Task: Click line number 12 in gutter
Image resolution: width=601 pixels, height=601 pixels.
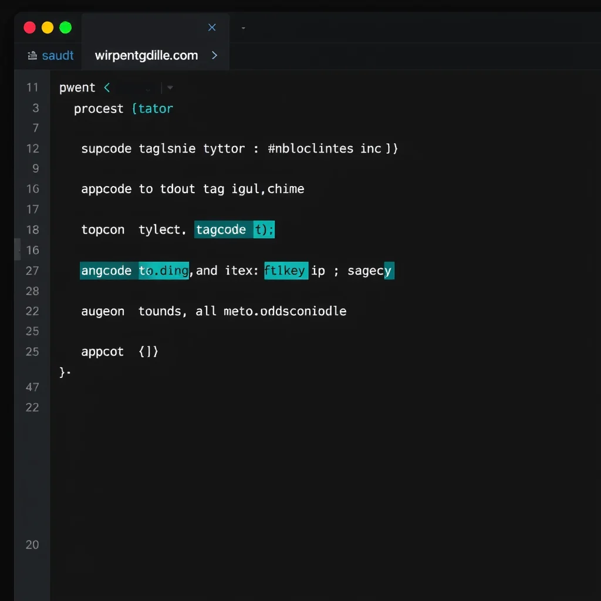Action: click(x=33, y=148)
